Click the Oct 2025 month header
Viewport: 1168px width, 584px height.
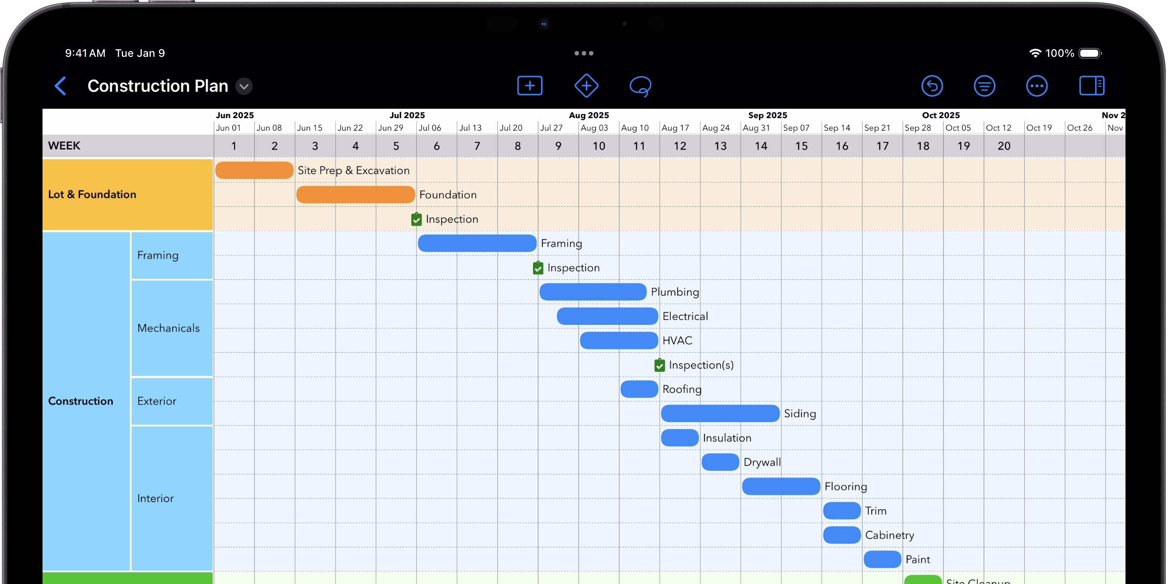click(942, 115)
